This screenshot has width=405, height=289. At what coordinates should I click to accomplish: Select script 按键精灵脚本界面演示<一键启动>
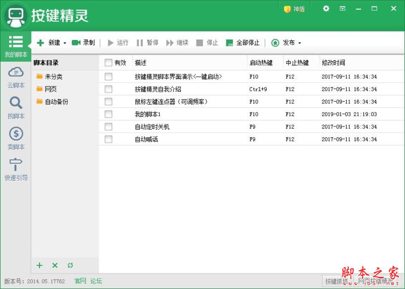click(x=179, y=76)
